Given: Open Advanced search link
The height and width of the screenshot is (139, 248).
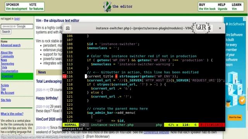Looking at the screenshot, I should (10, 45).
